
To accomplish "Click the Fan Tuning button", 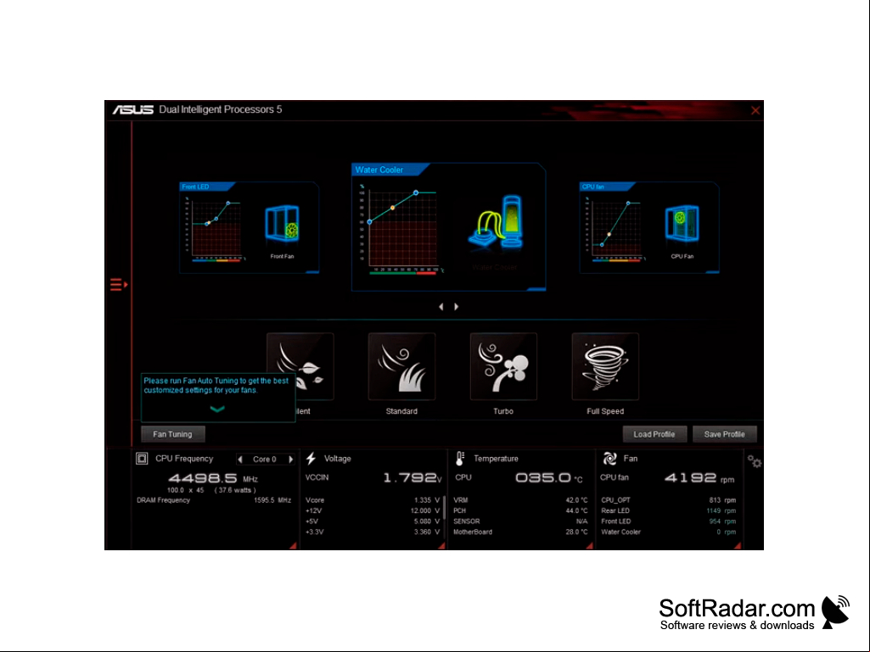I will click(172, 434).
